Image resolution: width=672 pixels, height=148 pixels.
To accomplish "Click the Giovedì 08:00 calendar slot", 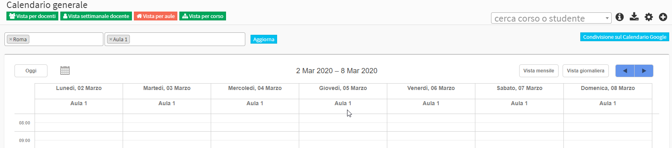I will tap(343, 123).
